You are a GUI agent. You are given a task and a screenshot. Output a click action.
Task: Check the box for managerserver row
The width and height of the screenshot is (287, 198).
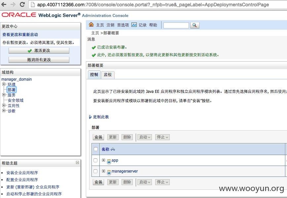(x=95, y=171)
